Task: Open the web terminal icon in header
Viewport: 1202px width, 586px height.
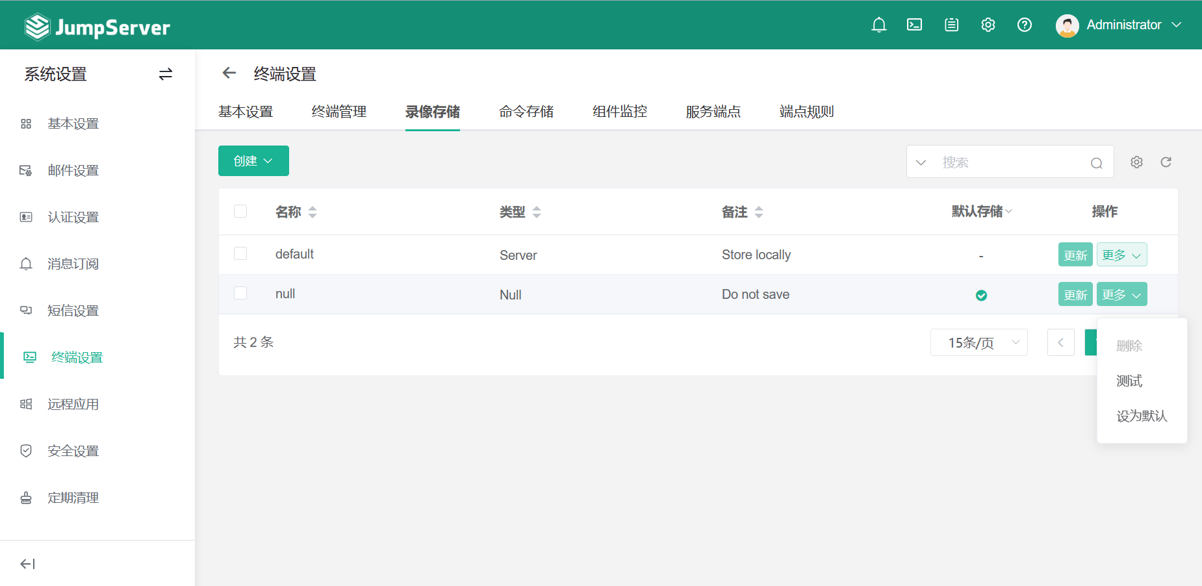Action: (x=914, y=25)
